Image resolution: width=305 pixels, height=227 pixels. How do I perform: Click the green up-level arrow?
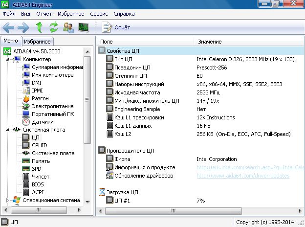click(x=40, y=27)
